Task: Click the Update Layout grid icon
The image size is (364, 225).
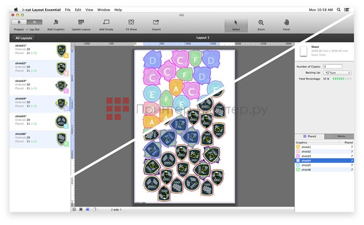Action: pyautogui.click(x=81, y=22)
